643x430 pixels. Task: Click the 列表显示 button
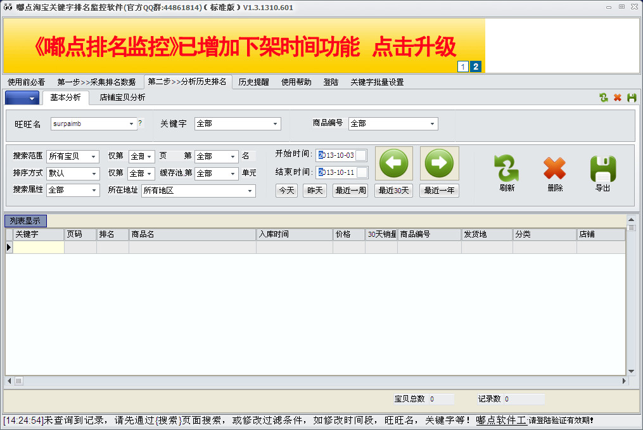pos(25,221)
